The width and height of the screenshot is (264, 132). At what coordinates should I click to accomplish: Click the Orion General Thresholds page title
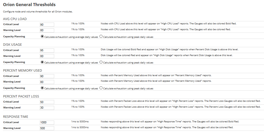[29, 5]
